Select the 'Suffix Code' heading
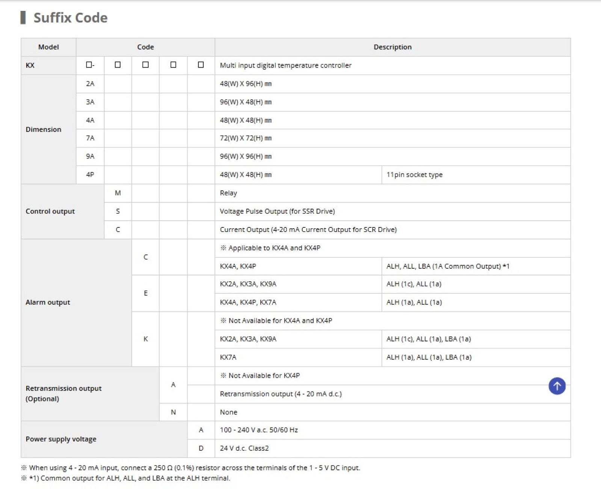 70,18
